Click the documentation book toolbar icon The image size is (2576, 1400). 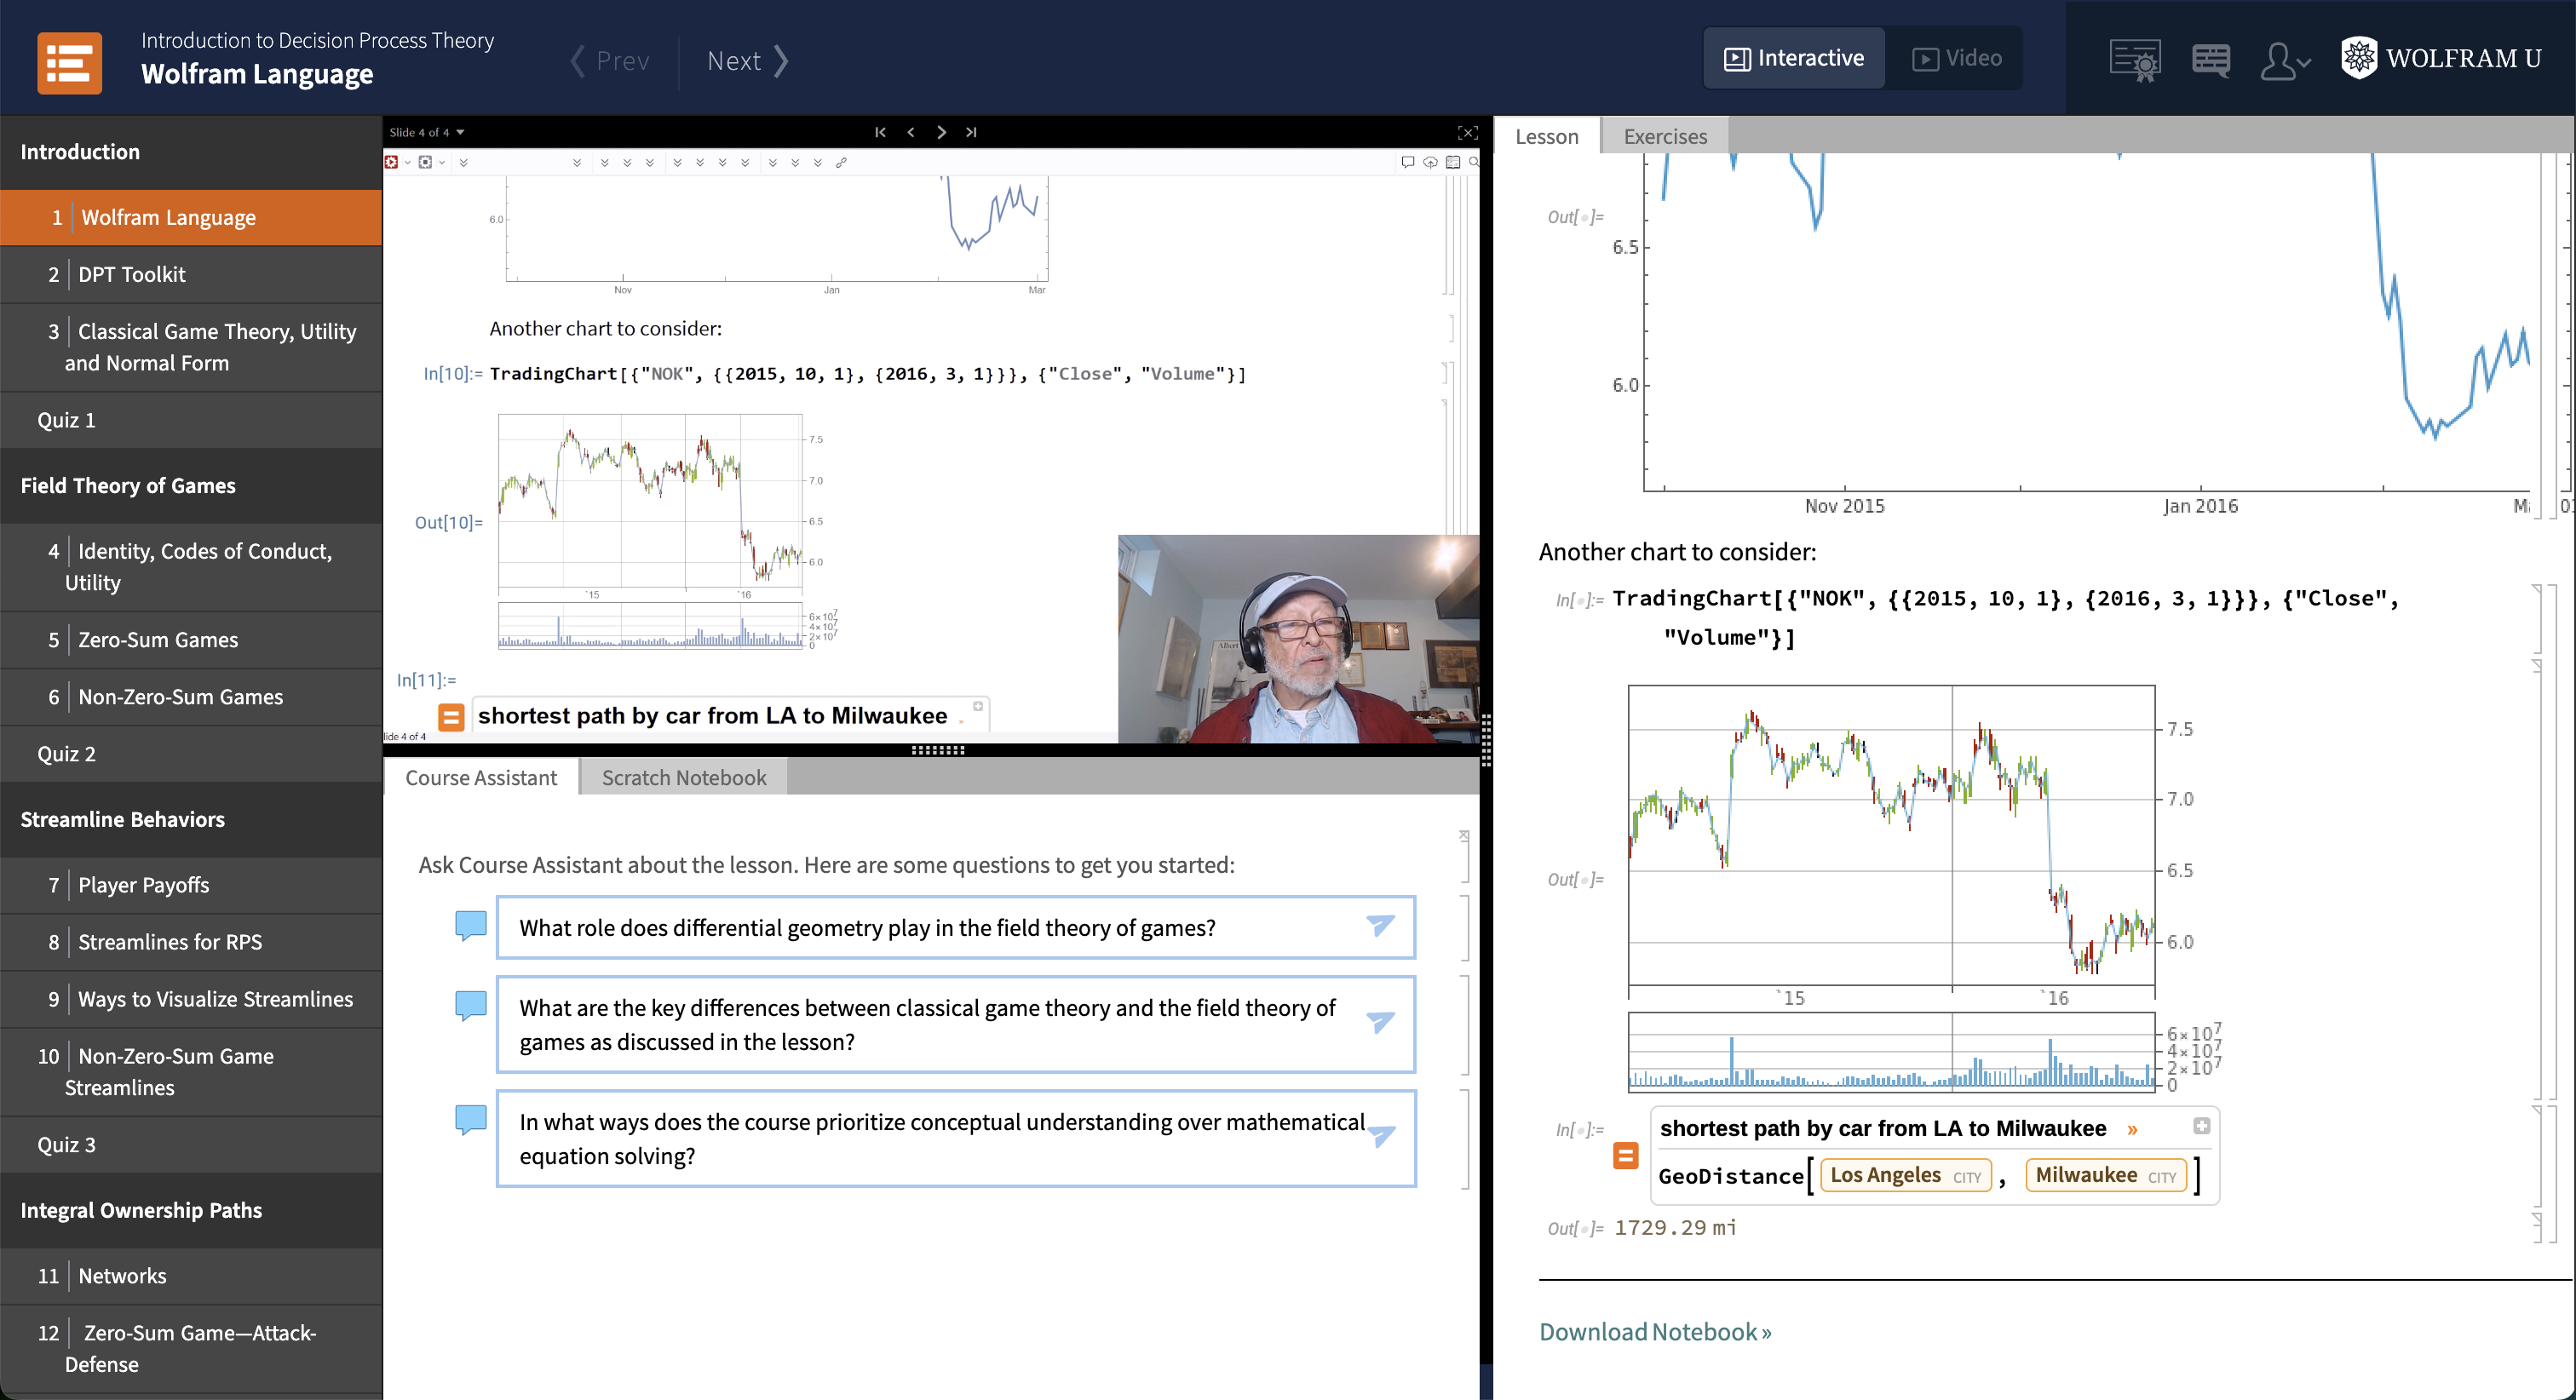tap(1453, 162)
